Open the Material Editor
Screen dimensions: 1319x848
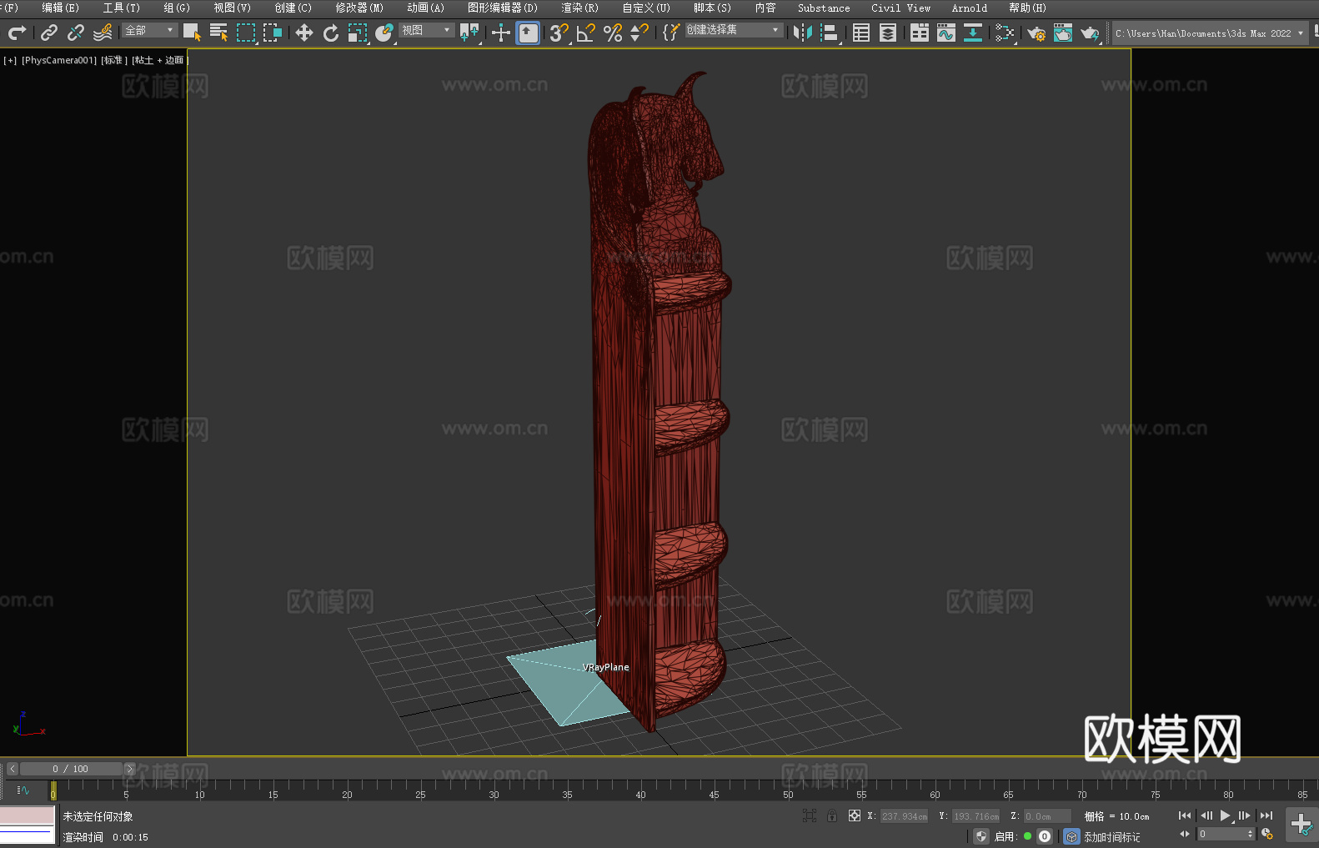coord(1005,33)
